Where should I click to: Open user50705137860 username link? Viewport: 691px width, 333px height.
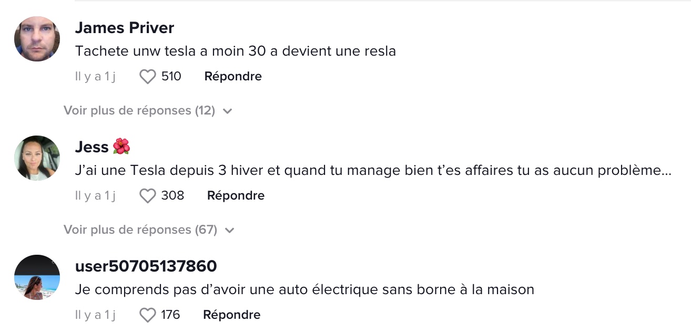coord(146,266)
